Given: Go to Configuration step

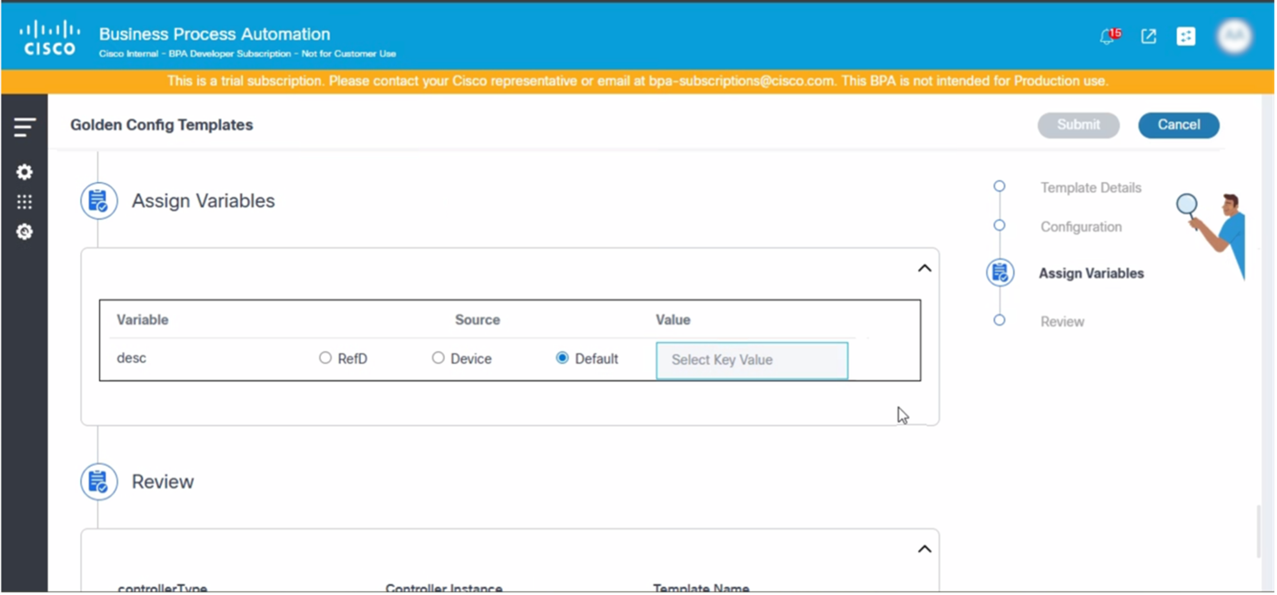Looking at the screenshot, I should point(1081,227).
